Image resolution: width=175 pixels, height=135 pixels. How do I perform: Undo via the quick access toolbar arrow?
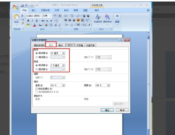(26, 6)
